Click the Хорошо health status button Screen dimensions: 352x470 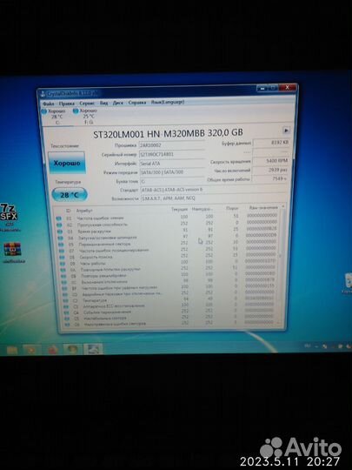coord(67,163)
